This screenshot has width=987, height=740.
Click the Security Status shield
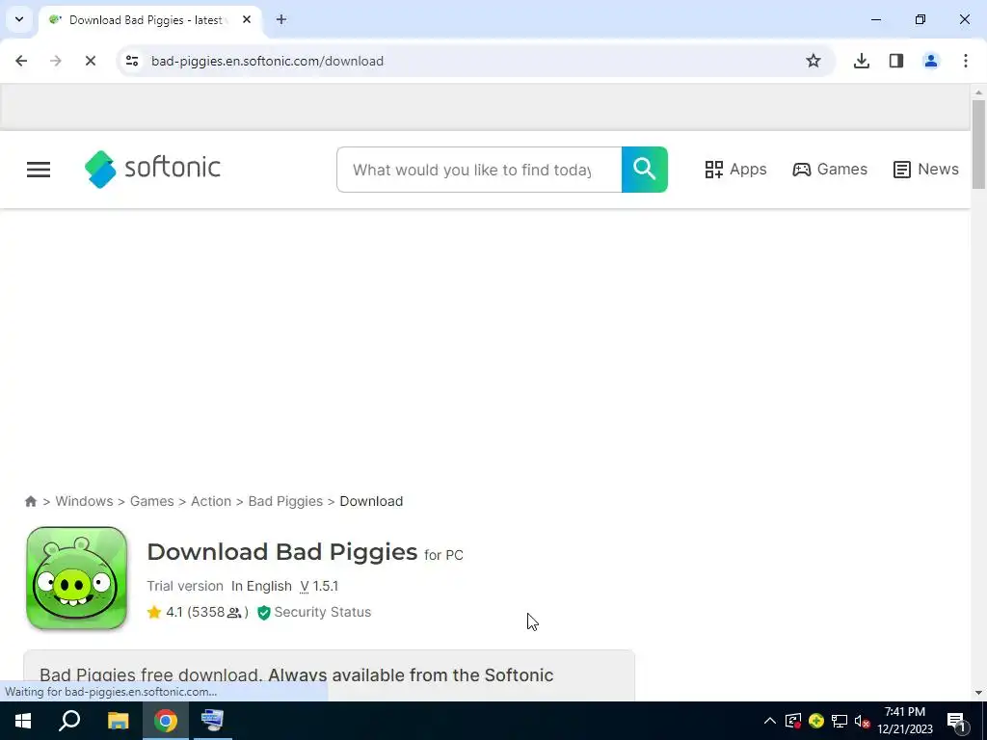click(264, 612)
